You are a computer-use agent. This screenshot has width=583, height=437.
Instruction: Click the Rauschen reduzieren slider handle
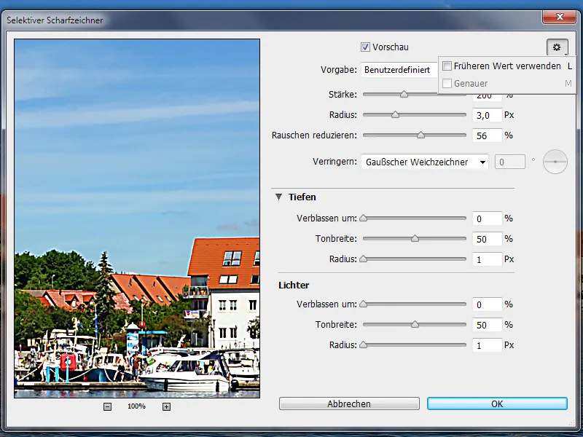[420, 135]
